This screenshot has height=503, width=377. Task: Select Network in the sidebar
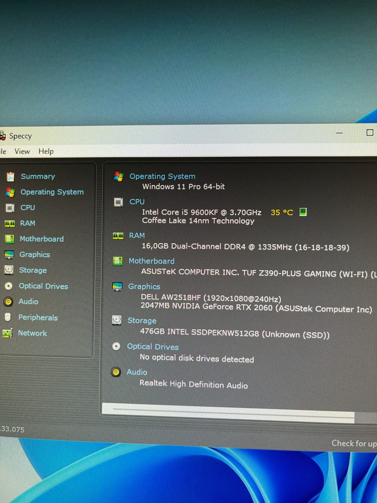33,333
